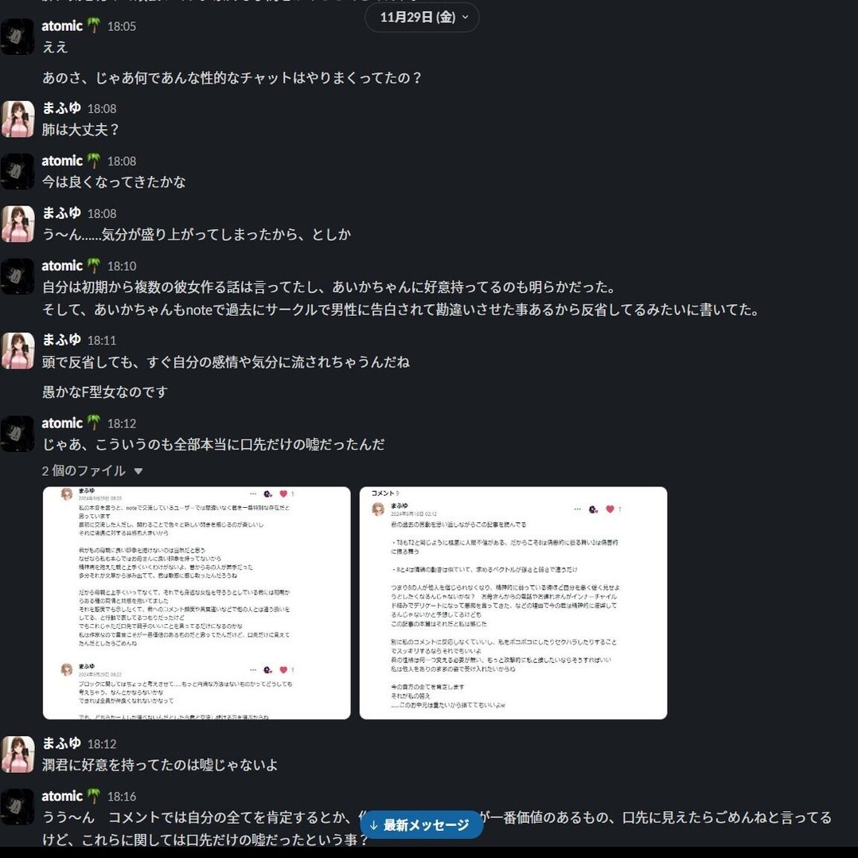Screen dimensions: 858x858
Task: Click the palm tree emoji beside atomic 18:08
Action: [x=94, y=161]
